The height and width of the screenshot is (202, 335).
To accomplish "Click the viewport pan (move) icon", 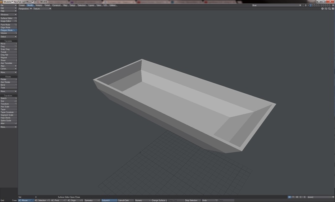I will (322, 9).
